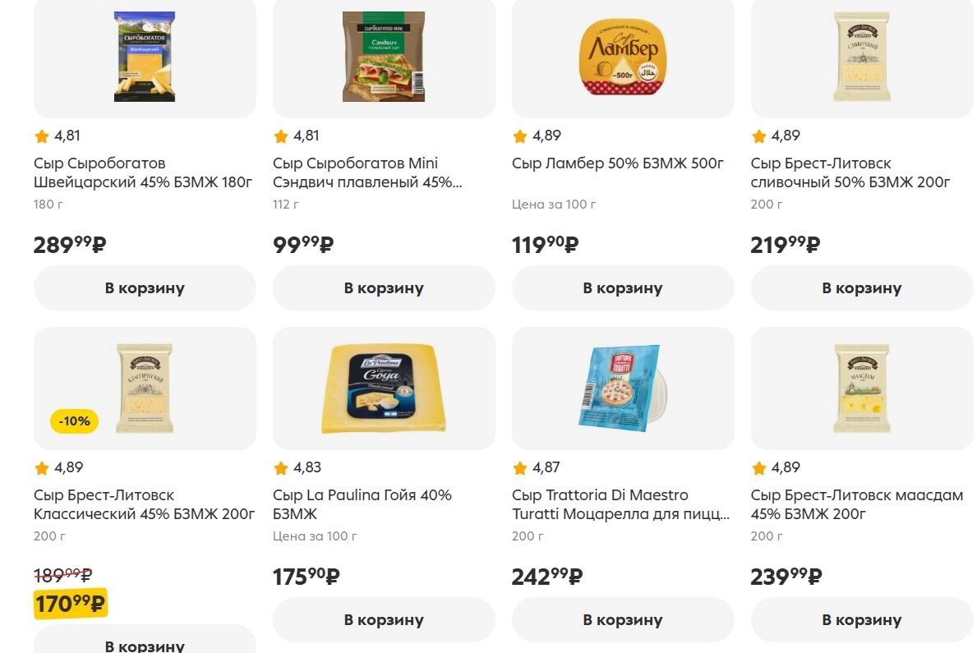Open Сыр Брест-Литовск Классический product title
977x653 pixels.
click(x=144, y=504)
